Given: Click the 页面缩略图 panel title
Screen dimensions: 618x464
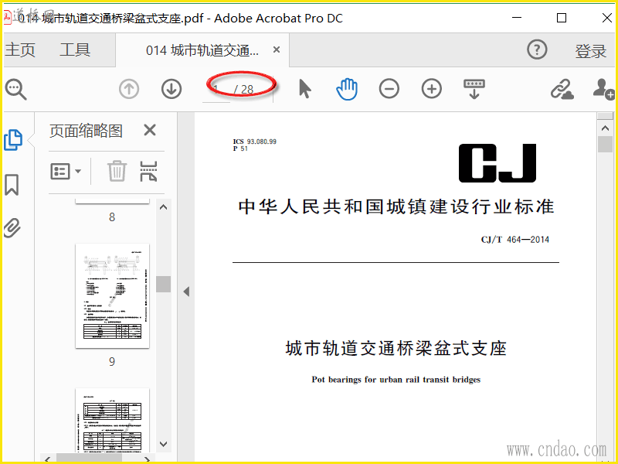Looking at the screenshot, I should tap(86, 131).
